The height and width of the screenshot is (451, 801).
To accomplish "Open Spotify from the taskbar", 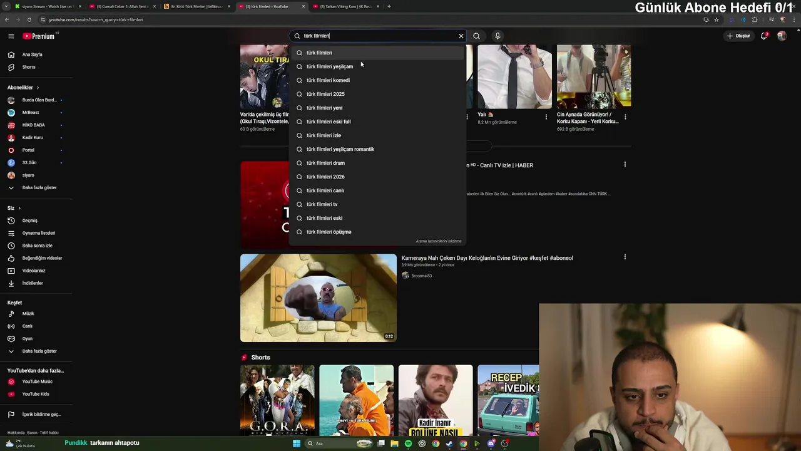I will click(408, 443).
